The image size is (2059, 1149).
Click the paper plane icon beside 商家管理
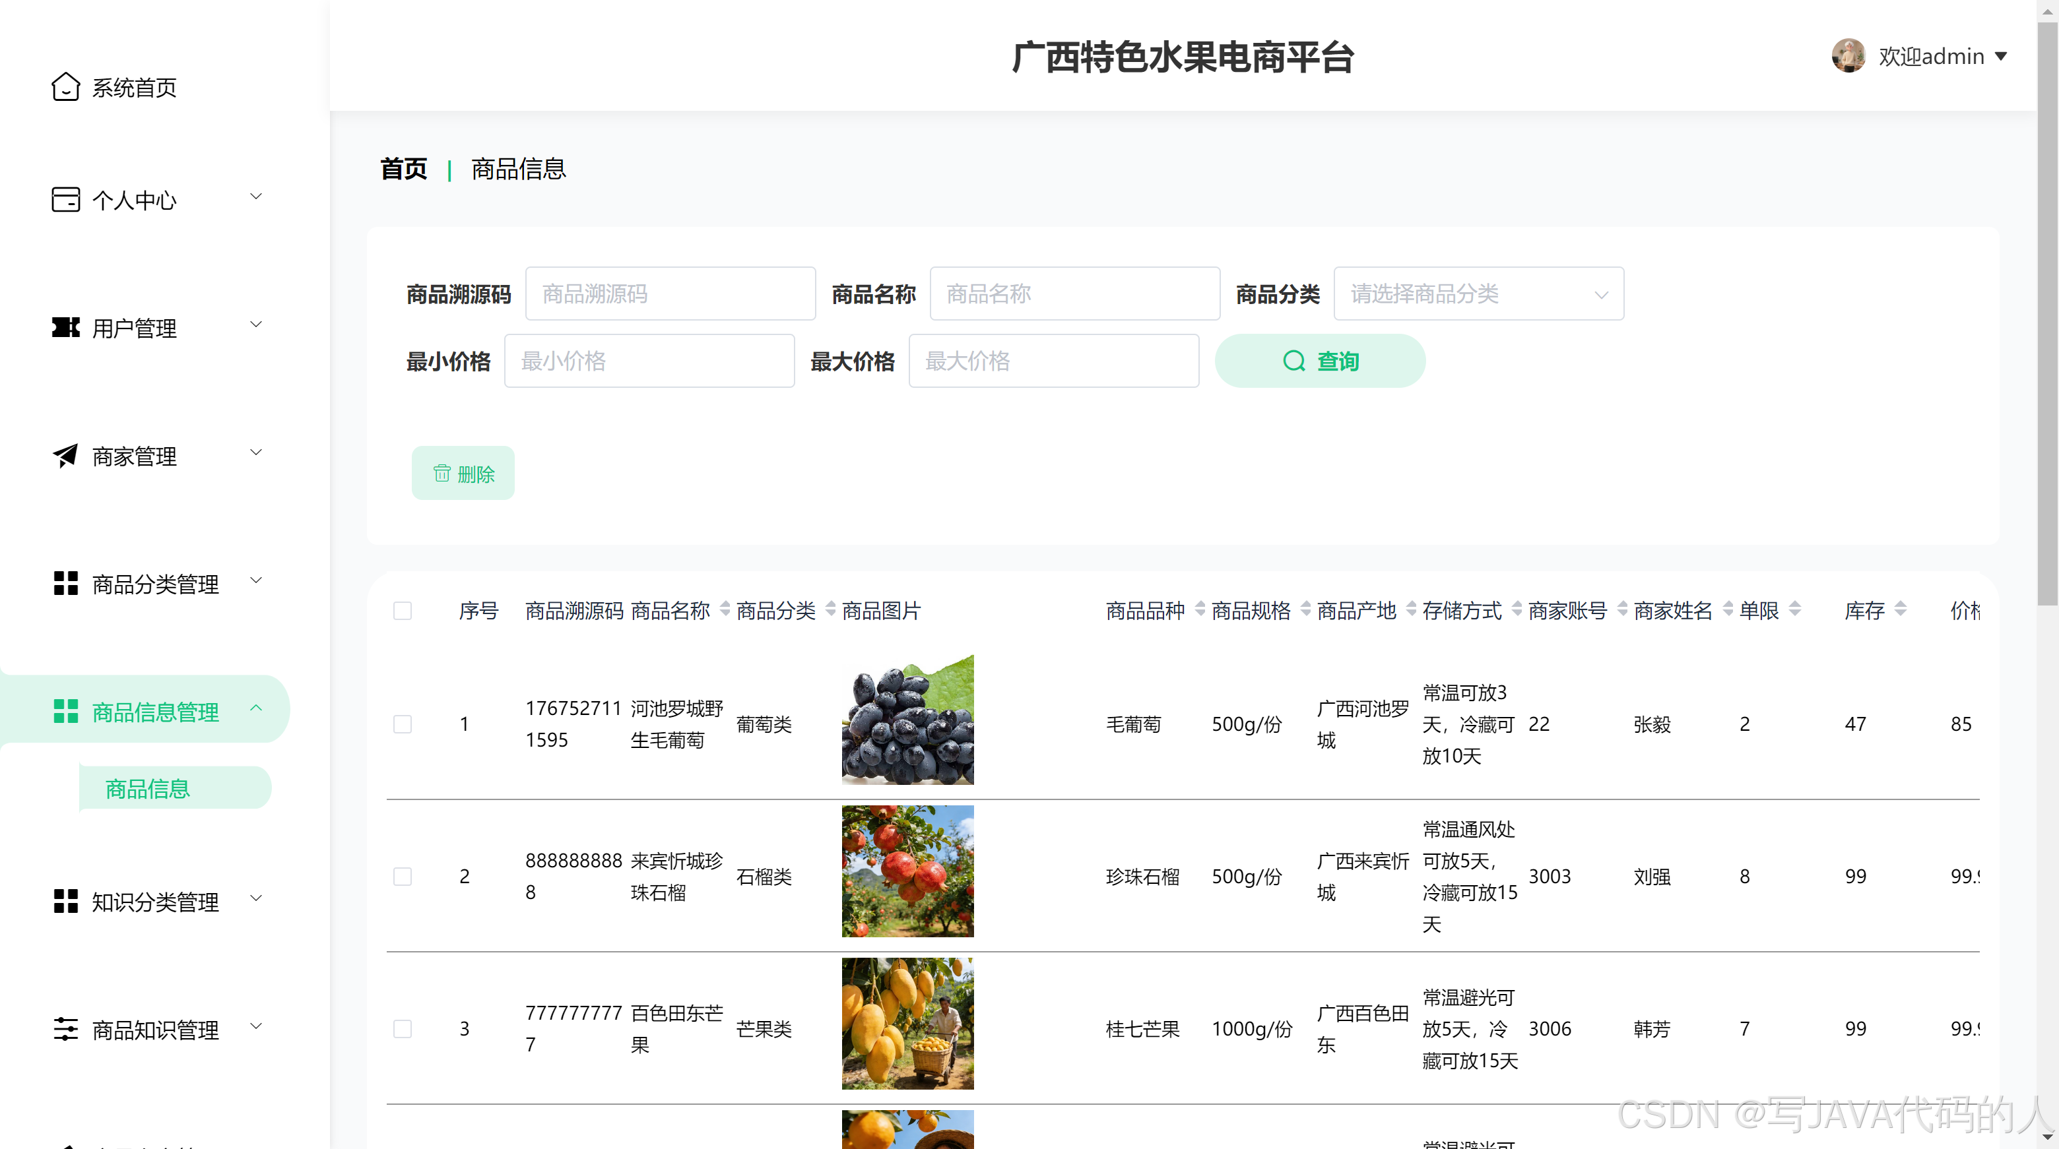(65, 456)
